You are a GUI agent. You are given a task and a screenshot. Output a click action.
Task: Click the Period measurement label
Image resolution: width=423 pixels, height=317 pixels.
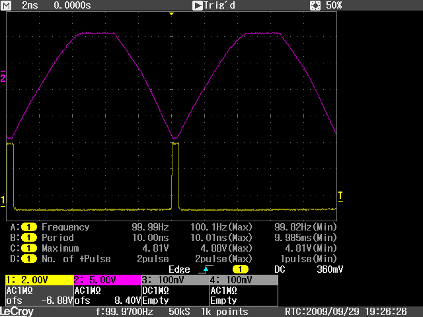pyautogui.click(x=58, y=238)
